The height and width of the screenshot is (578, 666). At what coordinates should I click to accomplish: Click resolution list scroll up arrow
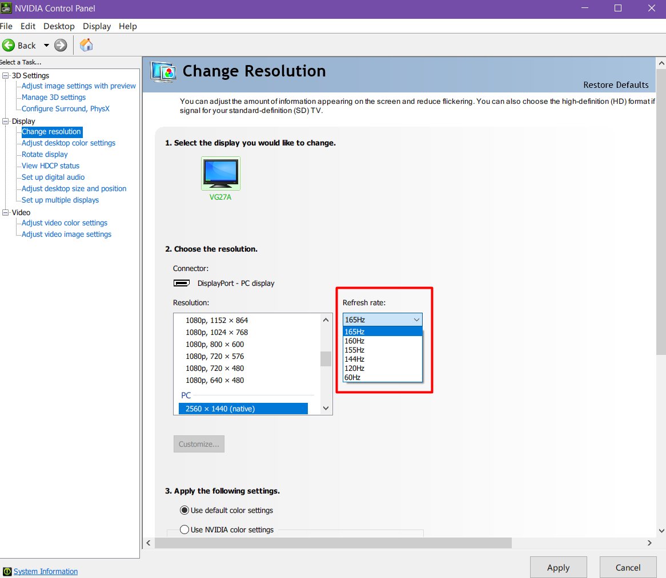point(326,320)
